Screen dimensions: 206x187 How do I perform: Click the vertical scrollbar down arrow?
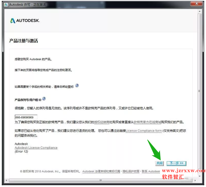point(199,176)
